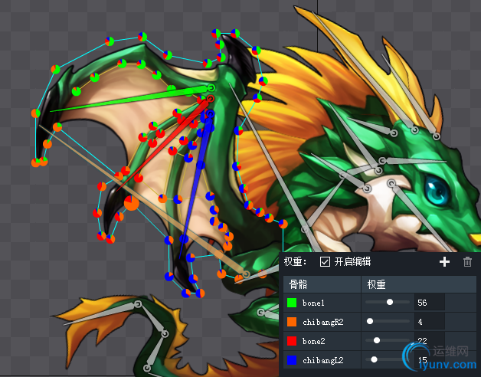Click the chibangR2 weight value field 4
Viewport: 481px width, 377px height.
point(429,322)
